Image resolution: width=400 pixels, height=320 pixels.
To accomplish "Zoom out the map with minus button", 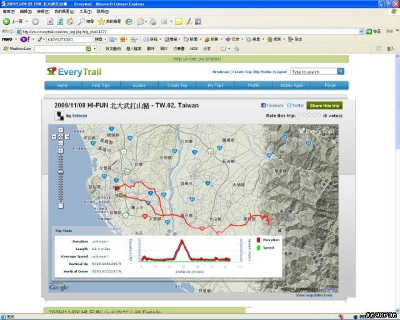I will coord(61,206).
